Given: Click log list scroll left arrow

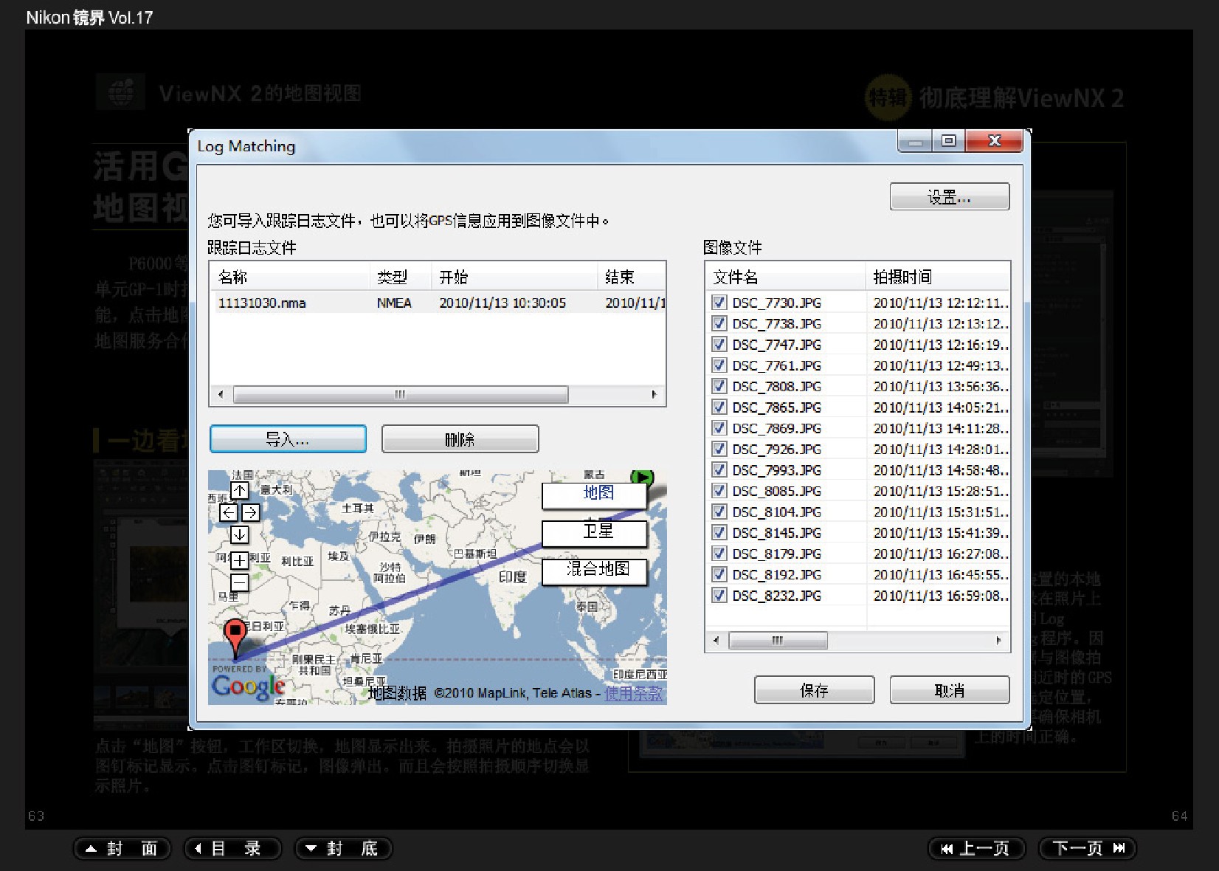Looking at the screenshot, I should 220,394.
